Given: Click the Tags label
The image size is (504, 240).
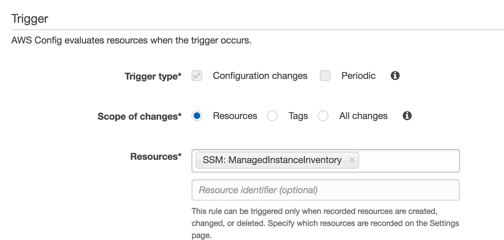Looking at the screenshot, I should pos(298,116).
